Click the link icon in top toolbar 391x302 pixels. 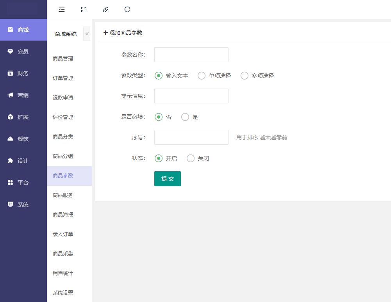pyautogui.click(x=105, y=10)
